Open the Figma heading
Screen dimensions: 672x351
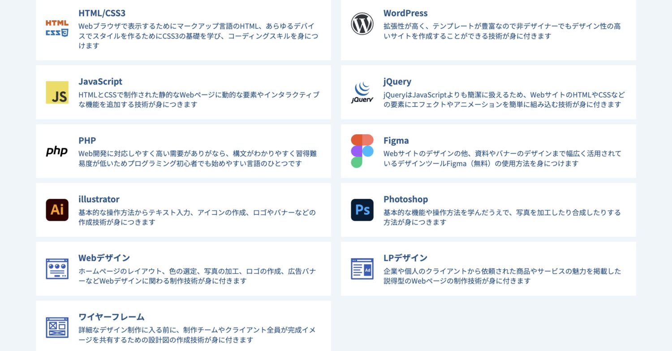[396, 140]
